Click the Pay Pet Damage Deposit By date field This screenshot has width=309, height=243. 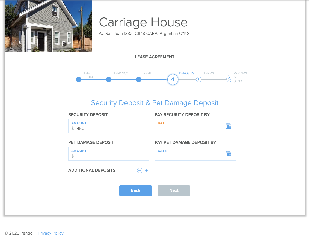195,154
